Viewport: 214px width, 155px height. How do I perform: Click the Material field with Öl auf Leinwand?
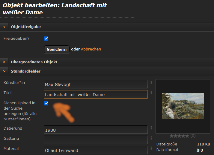(96, 150)
